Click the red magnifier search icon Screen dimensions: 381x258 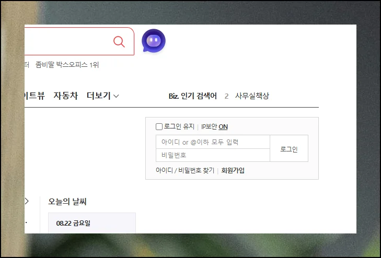tap(119, 41)
